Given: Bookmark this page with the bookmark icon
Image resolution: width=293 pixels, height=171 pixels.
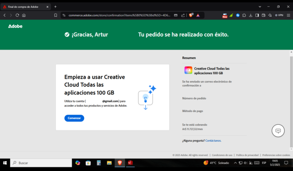Looking at the screenshot, I should [55, 15].
